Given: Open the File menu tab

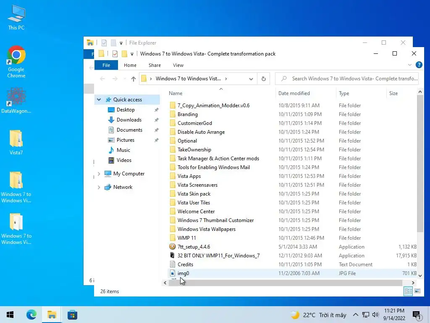Looking at the screenshot, I should pos(106,65).
